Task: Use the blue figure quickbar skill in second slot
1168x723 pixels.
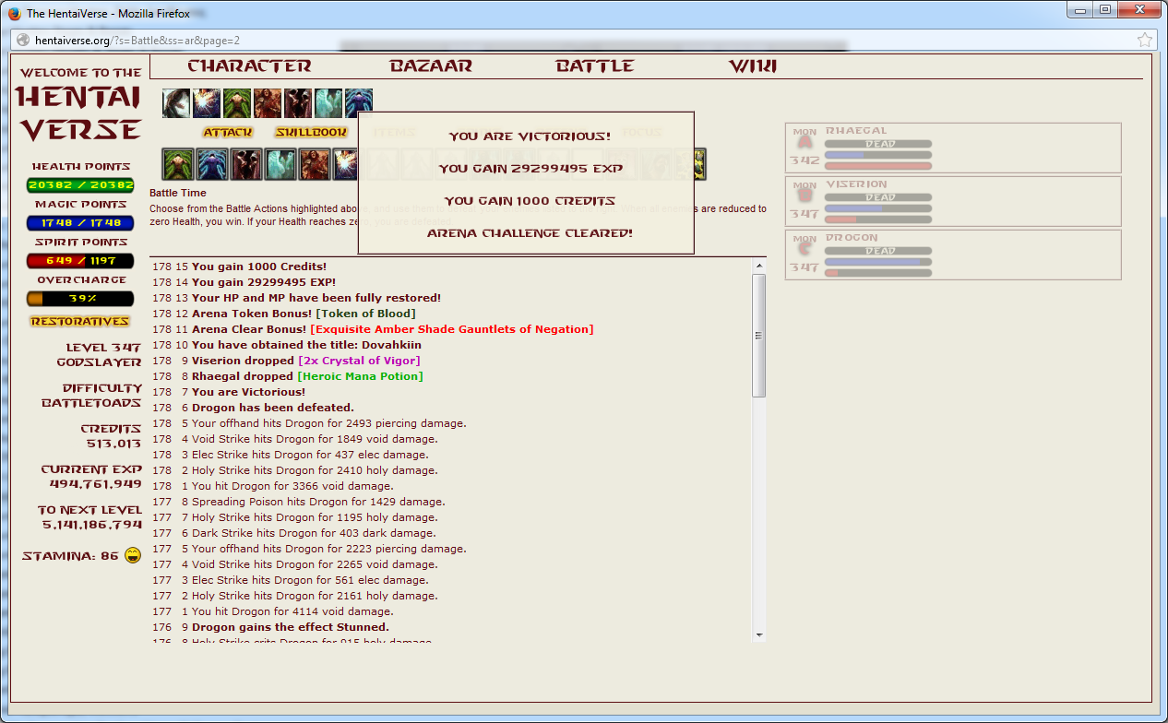Action: click(x=212, y=164)
